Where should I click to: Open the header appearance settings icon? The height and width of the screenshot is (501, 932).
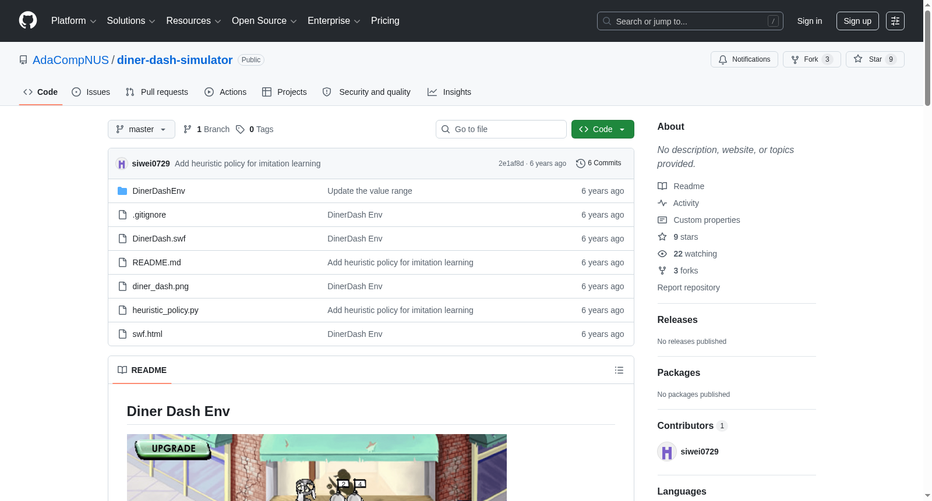point(895,21)
